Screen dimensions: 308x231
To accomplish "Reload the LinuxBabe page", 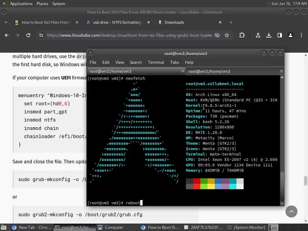I will (x=28, y=35).
